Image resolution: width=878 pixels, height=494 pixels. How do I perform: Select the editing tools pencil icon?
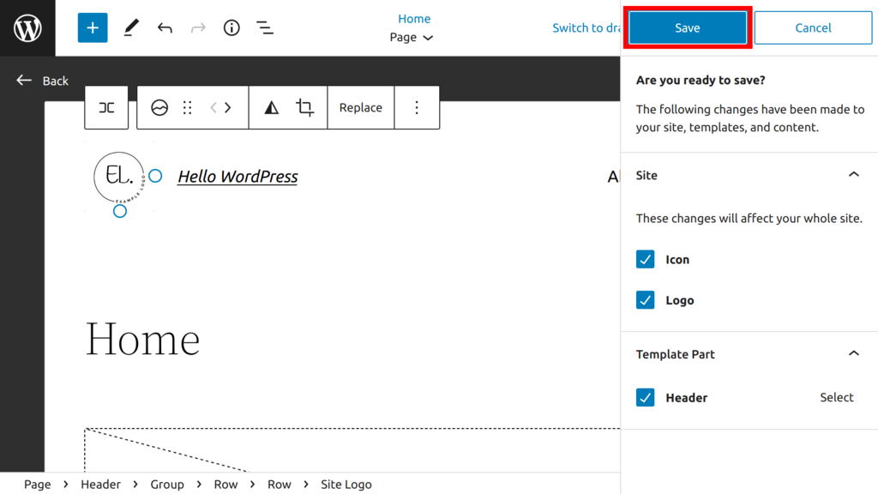coord(130,27)
